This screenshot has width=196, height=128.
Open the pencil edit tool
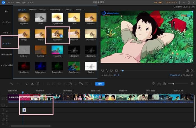point(27,84)
